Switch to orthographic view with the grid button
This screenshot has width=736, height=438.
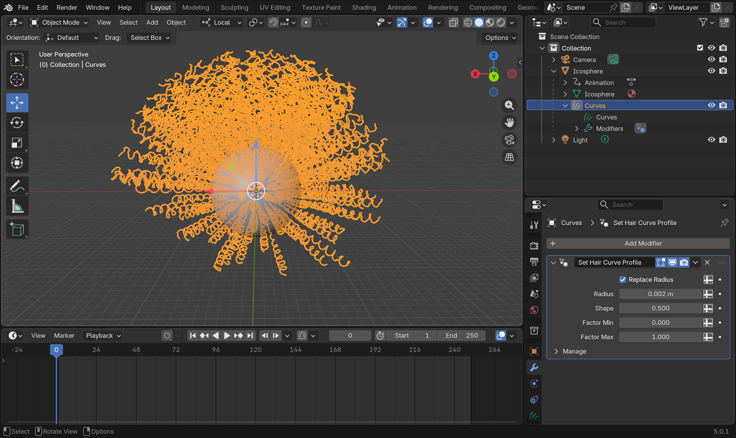pyautogui.click(x=509, y=157)
